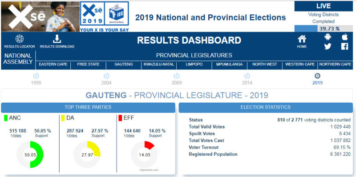This screenshot has width=356, height=177.
Task: Open the Facebook icon
Action: pos(344,47)
